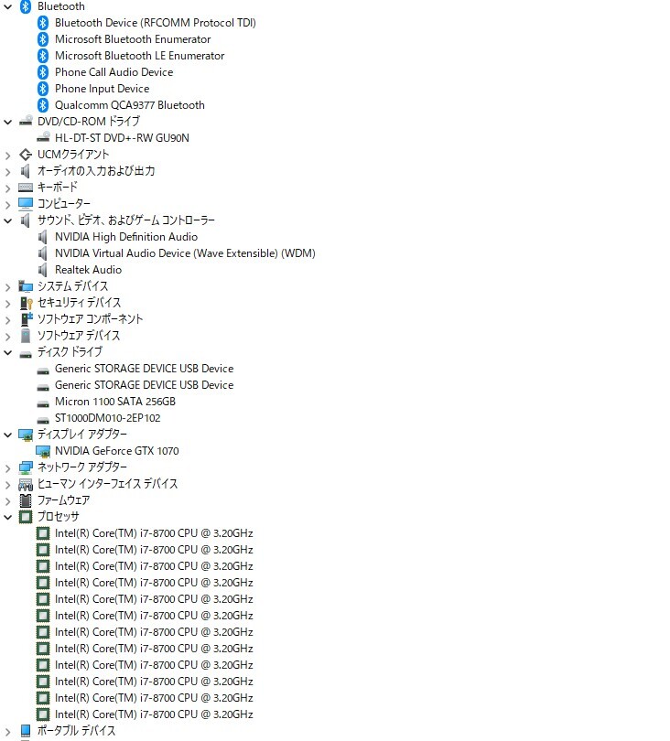Click the セキュリティ デバイス key icon
Screen dimensions: 670x741
[x=26, y=303]
